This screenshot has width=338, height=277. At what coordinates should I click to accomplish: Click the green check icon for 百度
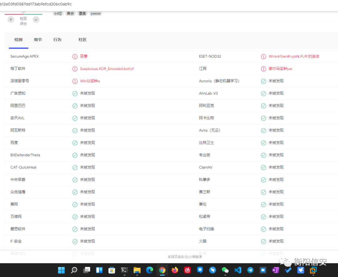coord(75,143)
